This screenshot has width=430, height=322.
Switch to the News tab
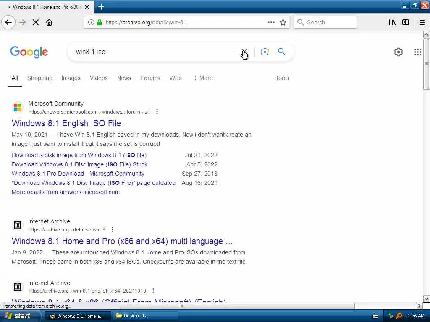click(124, 78)
